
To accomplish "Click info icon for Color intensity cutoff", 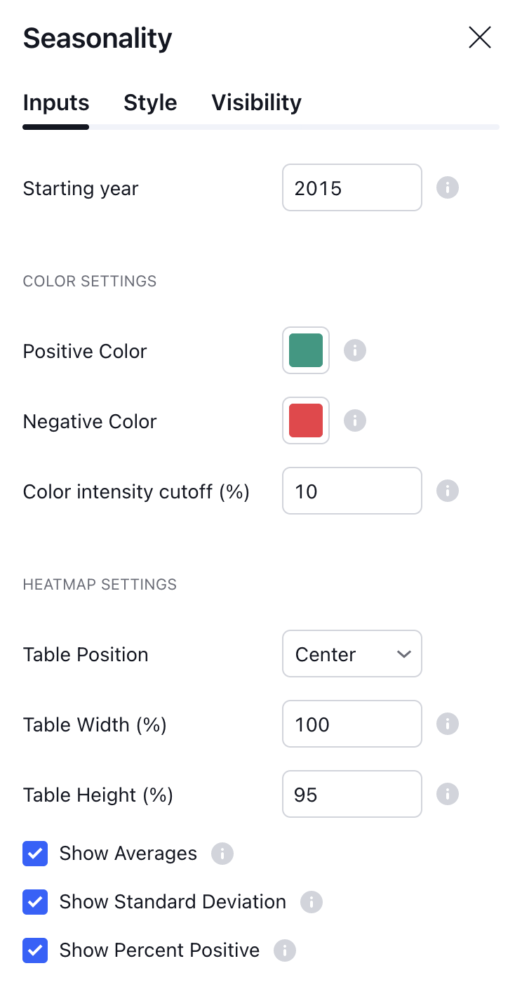I will [448, 491].
